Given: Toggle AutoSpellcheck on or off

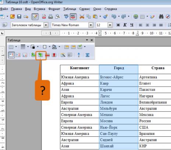Looking at the screenshot, I should 73,17.
